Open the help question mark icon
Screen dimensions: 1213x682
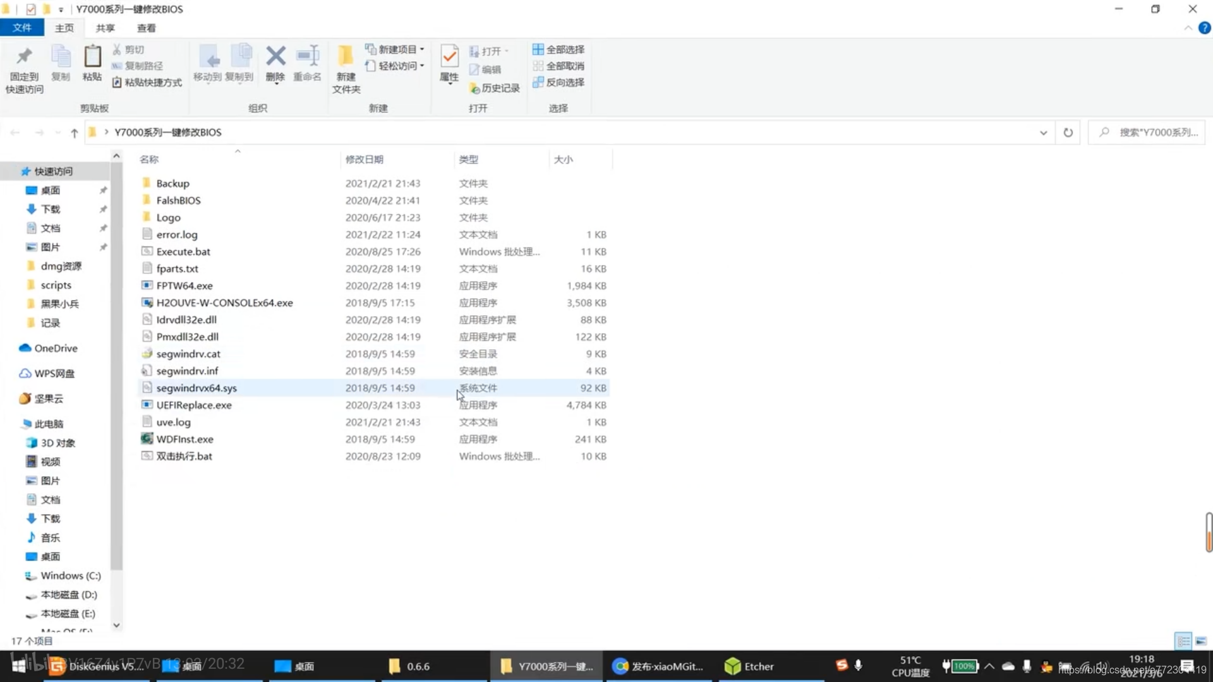point(1205,28)
